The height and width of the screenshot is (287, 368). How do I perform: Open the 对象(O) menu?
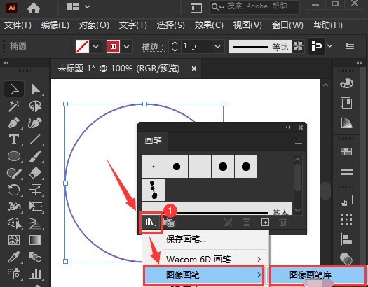[x=94, y=24]
